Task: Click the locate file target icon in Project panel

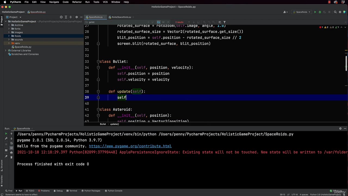Action: coord(61,17)
